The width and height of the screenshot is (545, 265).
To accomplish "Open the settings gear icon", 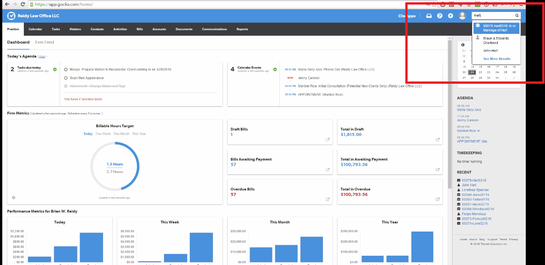I will pos(451,15).
